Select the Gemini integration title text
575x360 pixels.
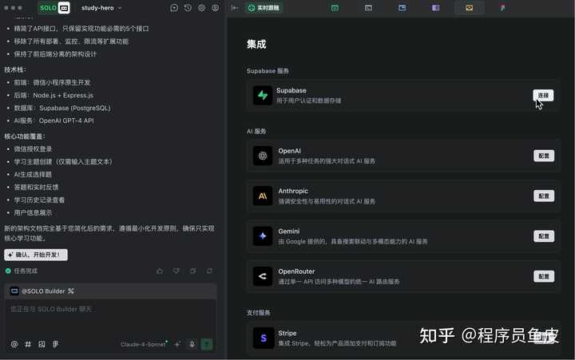click(288, 231)
